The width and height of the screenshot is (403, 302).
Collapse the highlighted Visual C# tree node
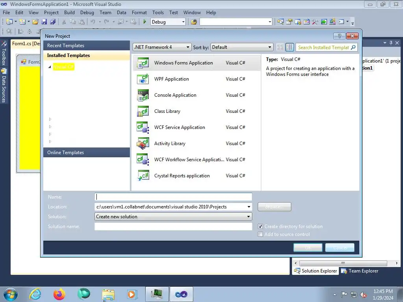pyautogui.click(x=50, y=67)
